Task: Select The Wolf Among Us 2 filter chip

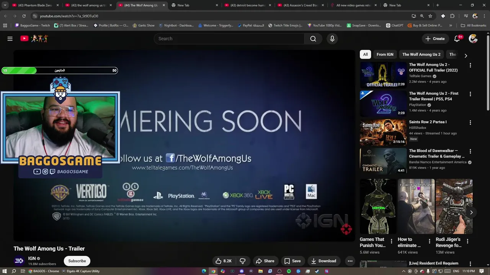Action: coord(421,54)
